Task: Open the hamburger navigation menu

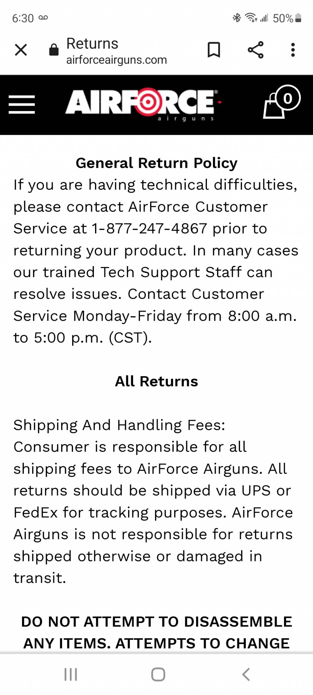Action: click(x=22, y=104)
